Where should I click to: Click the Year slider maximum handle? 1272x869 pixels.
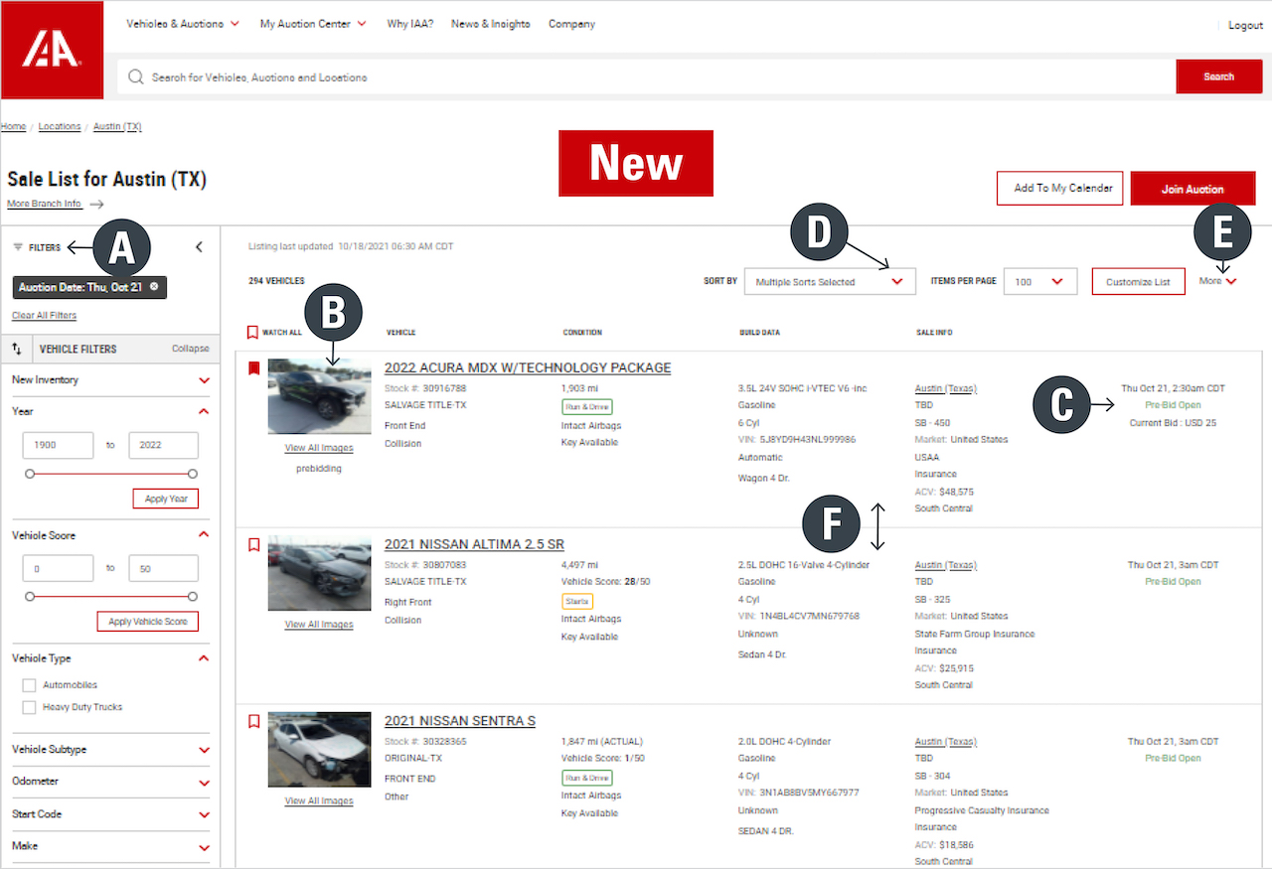pyautogui.click(x=193, y=474)
